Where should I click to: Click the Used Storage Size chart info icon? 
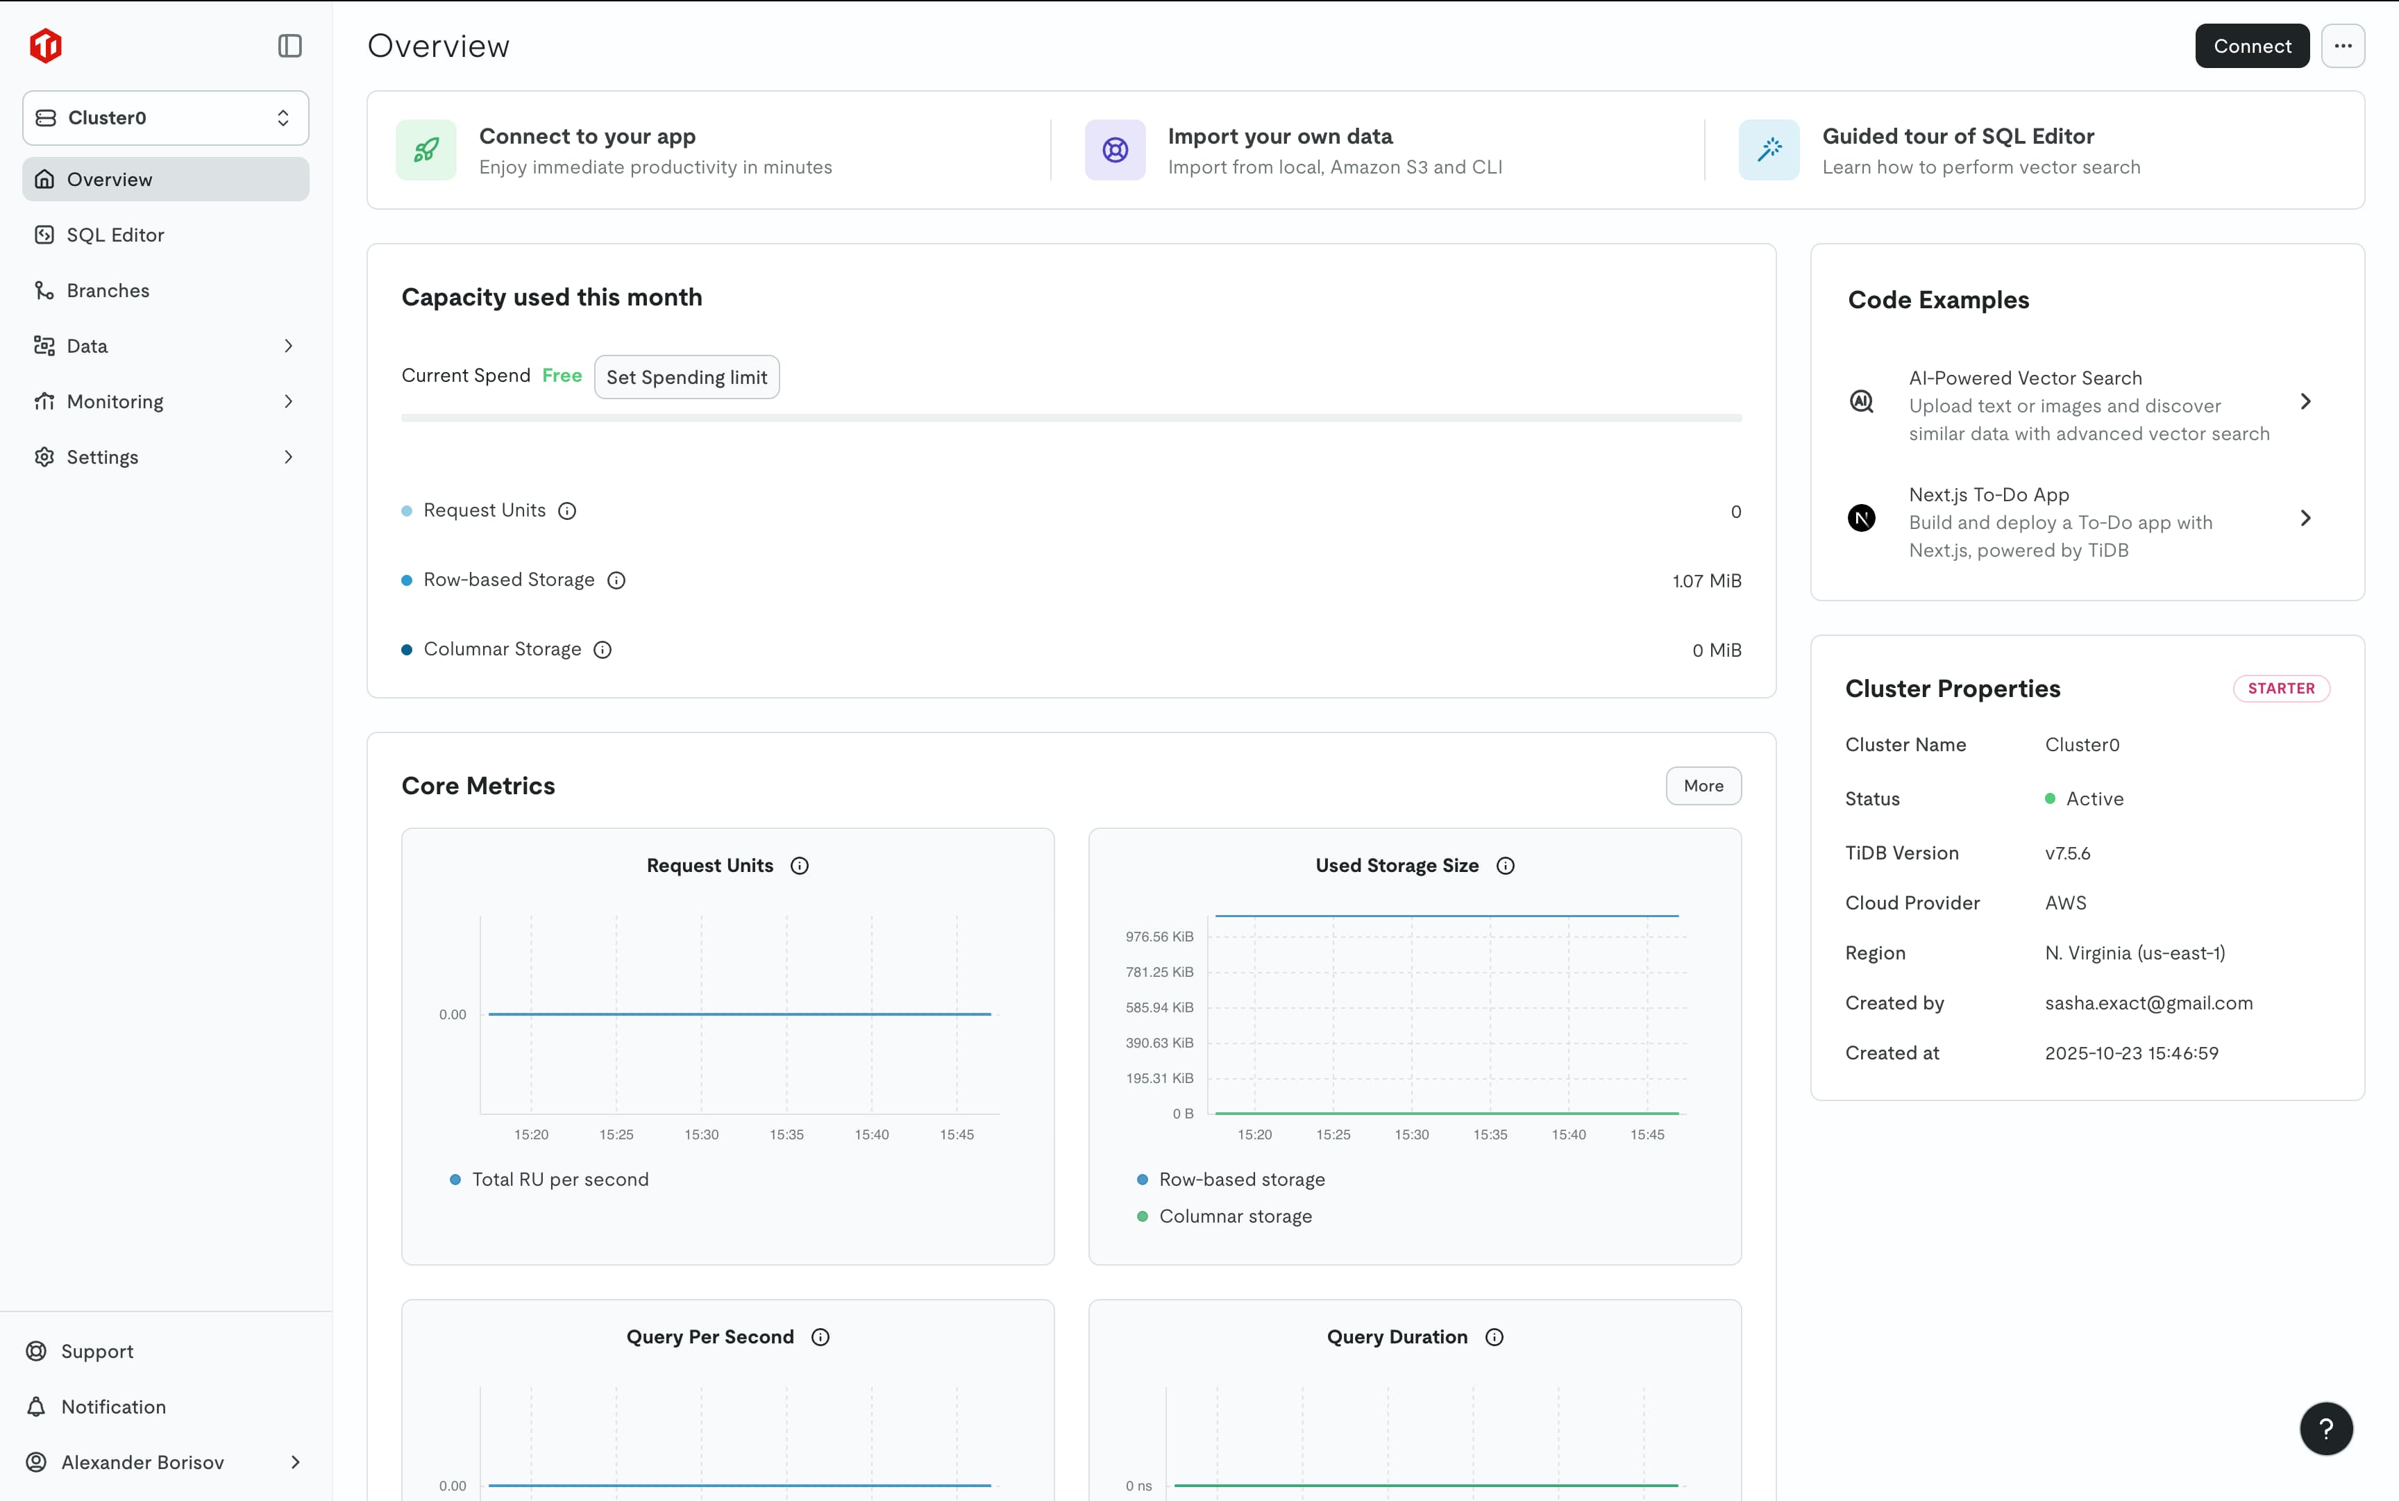pos(1506,866)
